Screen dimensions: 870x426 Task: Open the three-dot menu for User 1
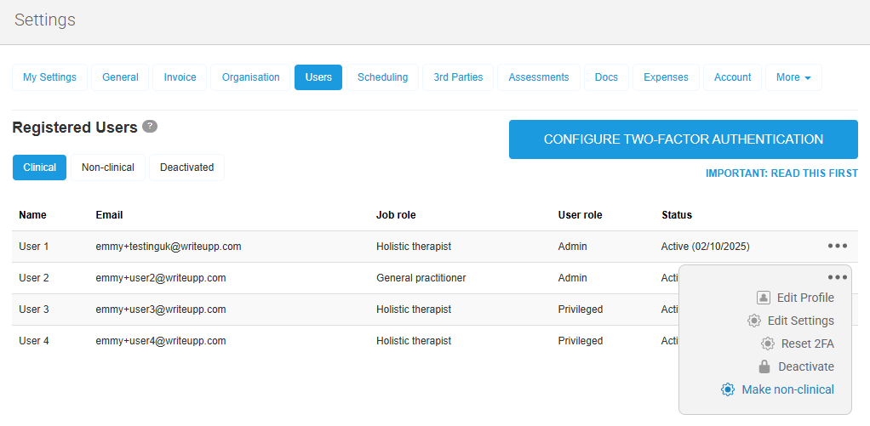[837, 247]
